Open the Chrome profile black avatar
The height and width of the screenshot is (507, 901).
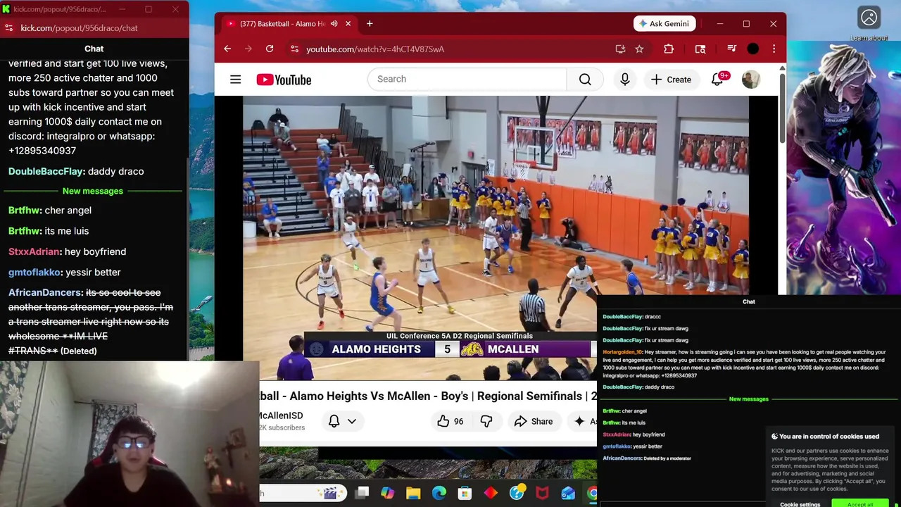[x=753, y=49]
